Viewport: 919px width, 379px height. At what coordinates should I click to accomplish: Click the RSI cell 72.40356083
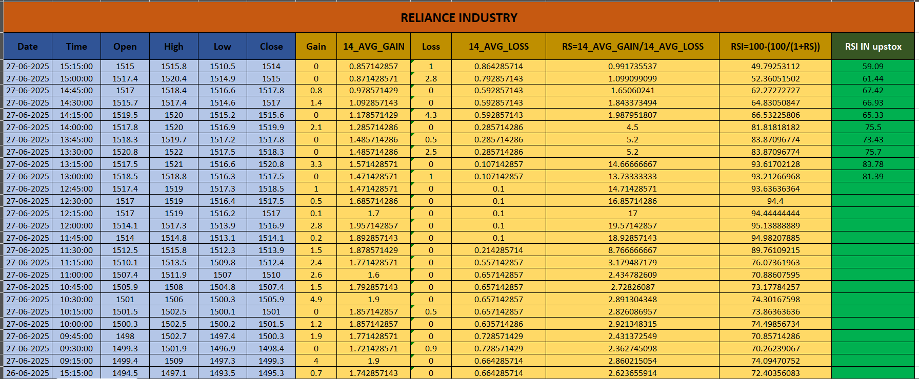775,373
